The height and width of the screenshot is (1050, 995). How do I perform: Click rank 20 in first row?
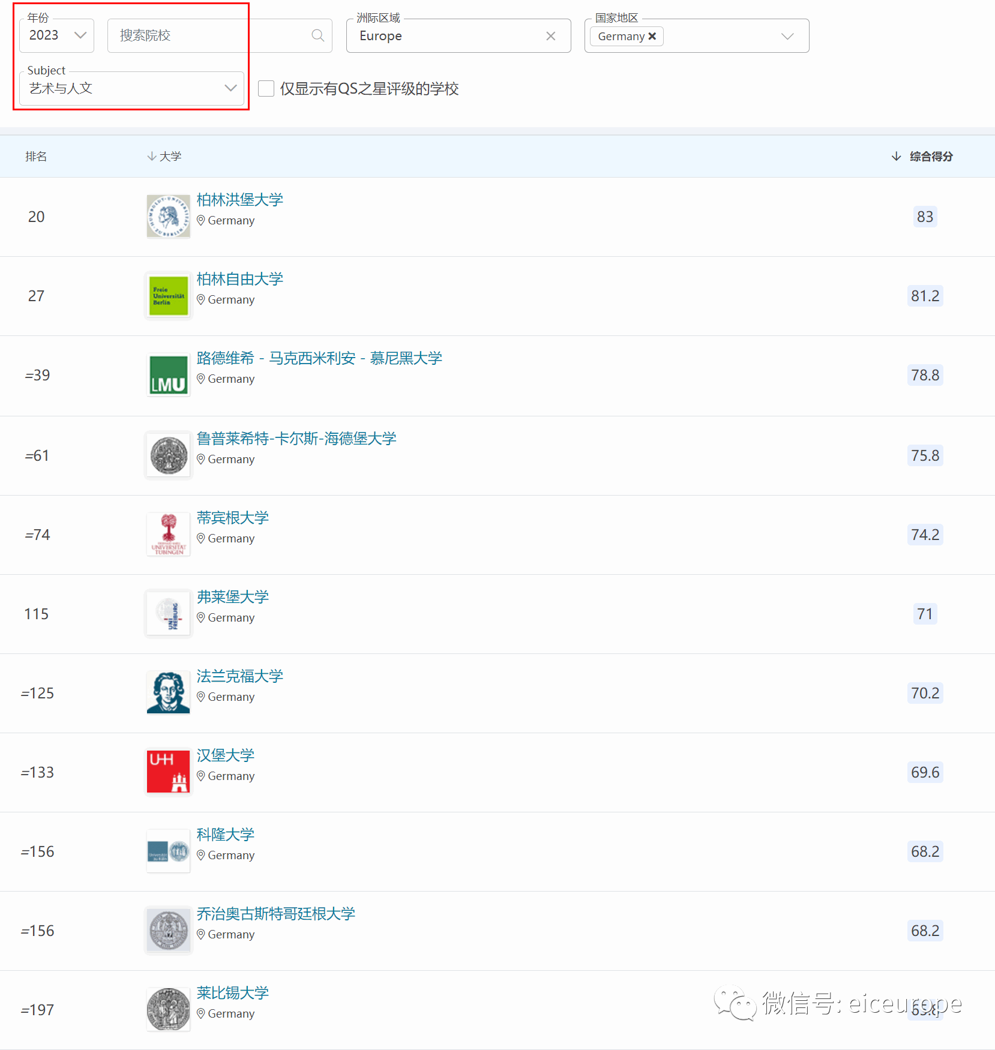point(37,217)
